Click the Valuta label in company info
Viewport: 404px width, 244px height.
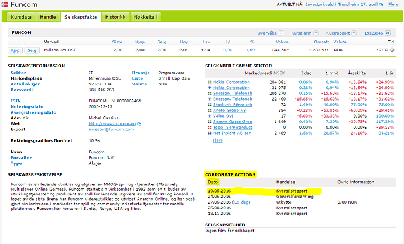pyautogui.click(x=140, y=84)
